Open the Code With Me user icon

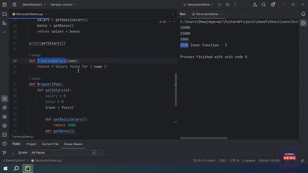255,4
